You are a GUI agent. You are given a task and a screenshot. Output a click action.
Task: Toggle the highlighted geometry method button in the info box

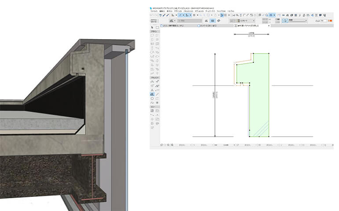(212, 20)
